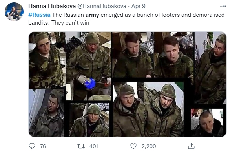
Task: Open the tweet author's profile avatar
Action: click(x=14, y=12)
